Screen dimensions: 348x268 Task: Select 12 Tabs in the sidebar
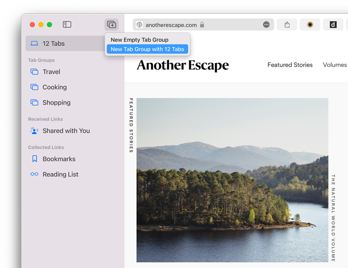[x=54, y=44]
